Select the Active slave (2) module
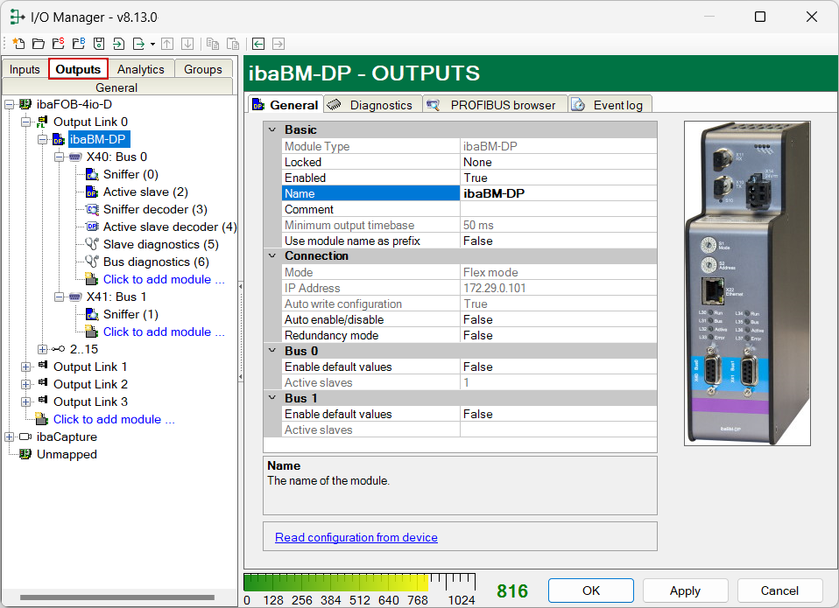Viewport: 839px width, 608px height. (145, 192)
